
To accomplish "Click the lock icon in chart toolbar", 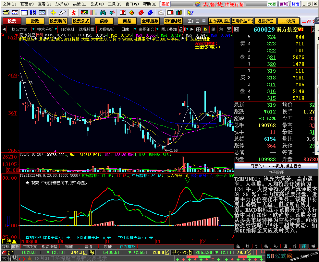I will point(181,30).
